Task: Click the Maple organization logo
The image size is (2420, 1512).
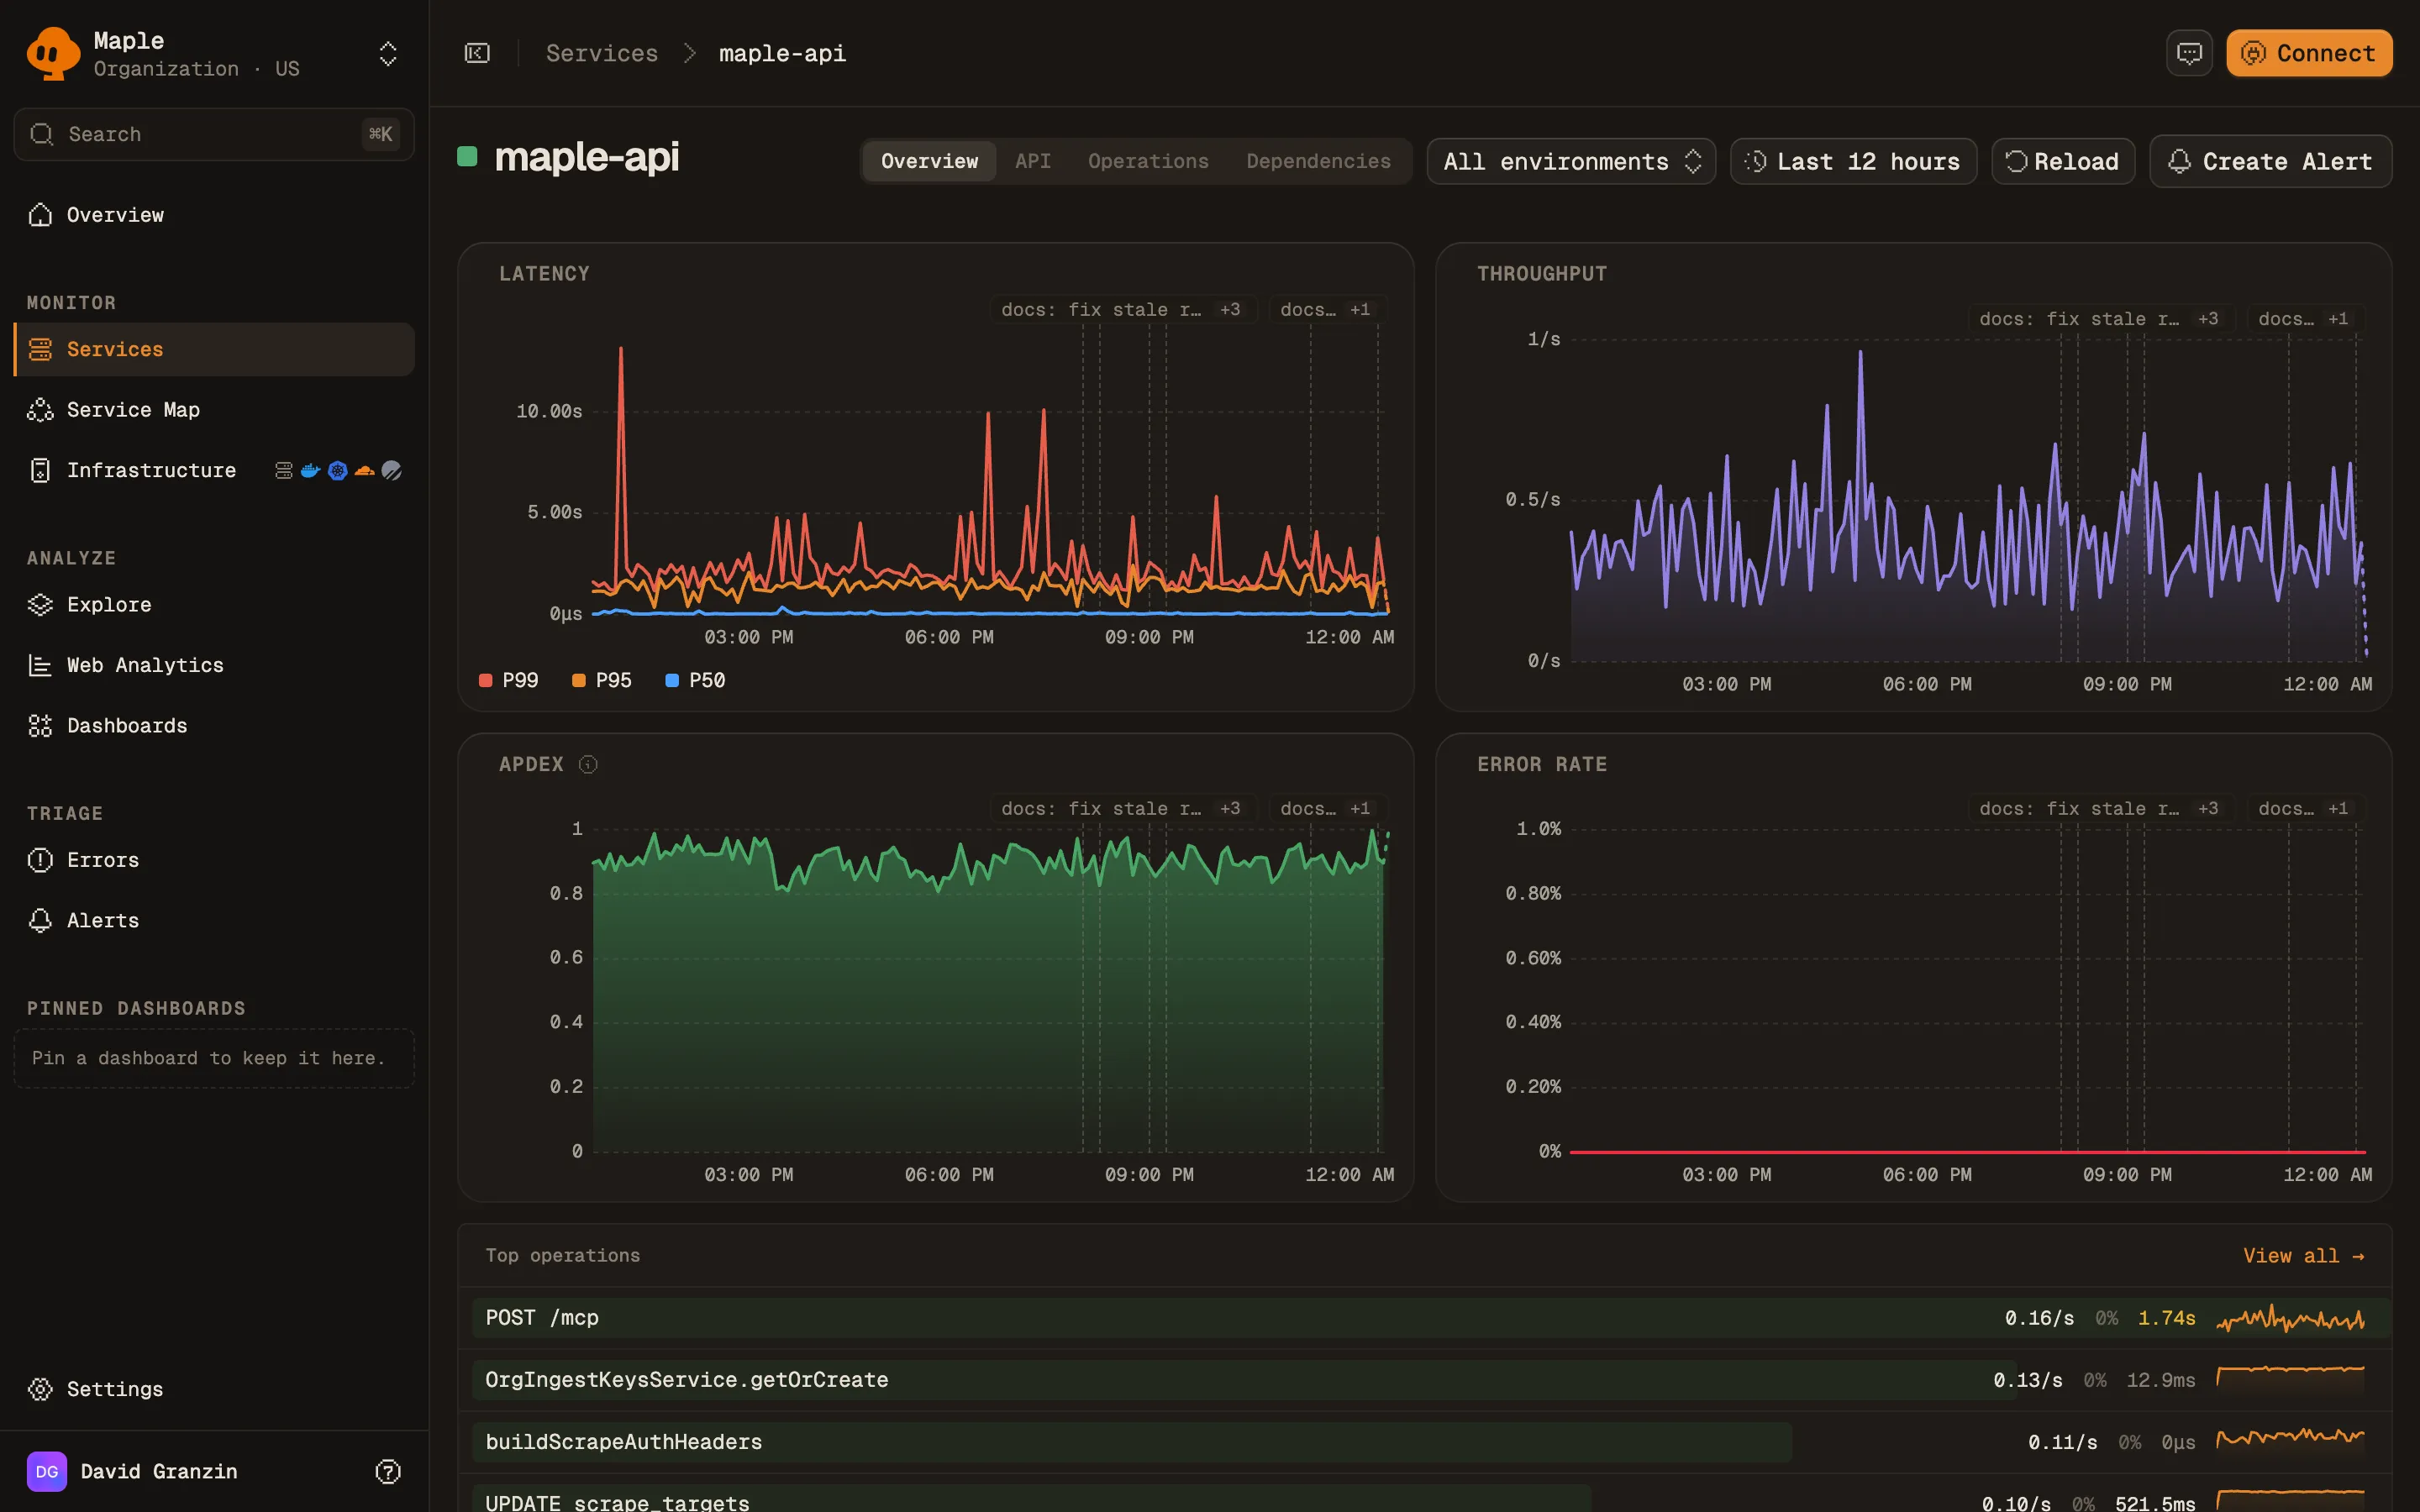Action: point(53,53)
